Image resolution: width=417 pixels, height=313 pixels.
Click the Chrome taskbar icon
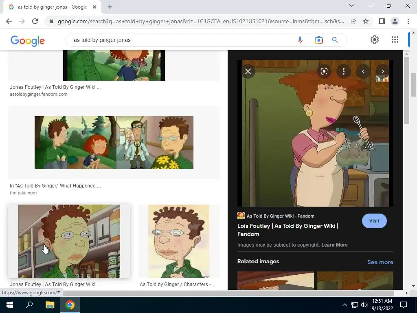(70, 305)
